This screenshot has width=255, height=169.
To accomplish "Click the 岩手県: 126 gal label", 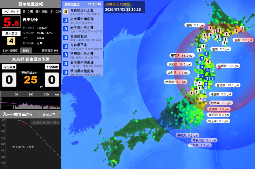I will point(228,66).
